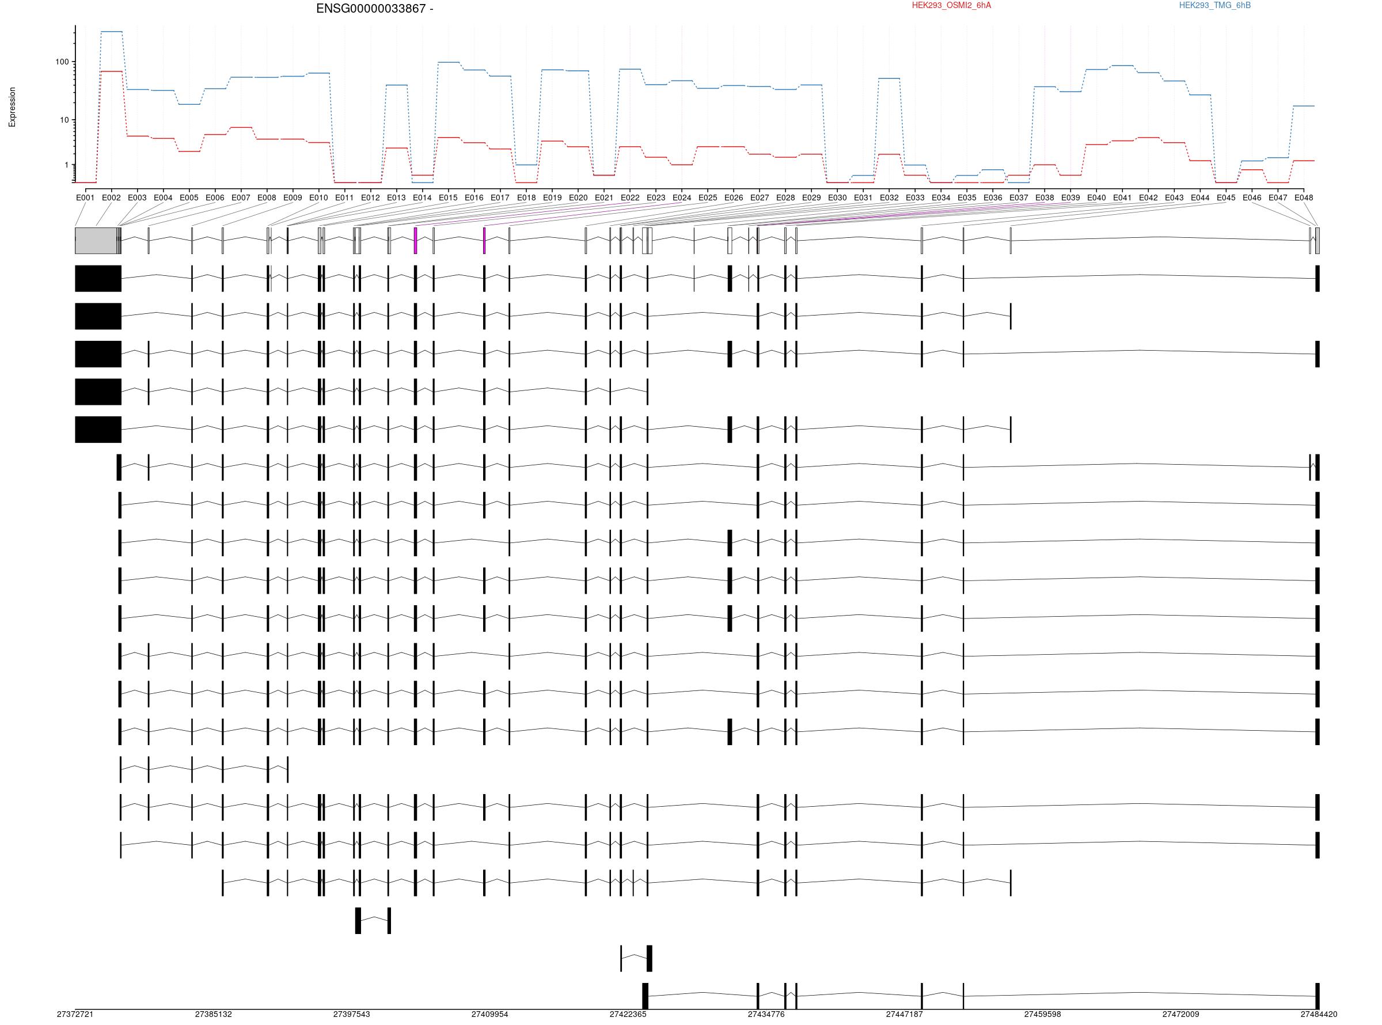The width and height of the screenshot is (1382, 1025).
Task: Click the y-axis value 100
Action: click(62, 62)
